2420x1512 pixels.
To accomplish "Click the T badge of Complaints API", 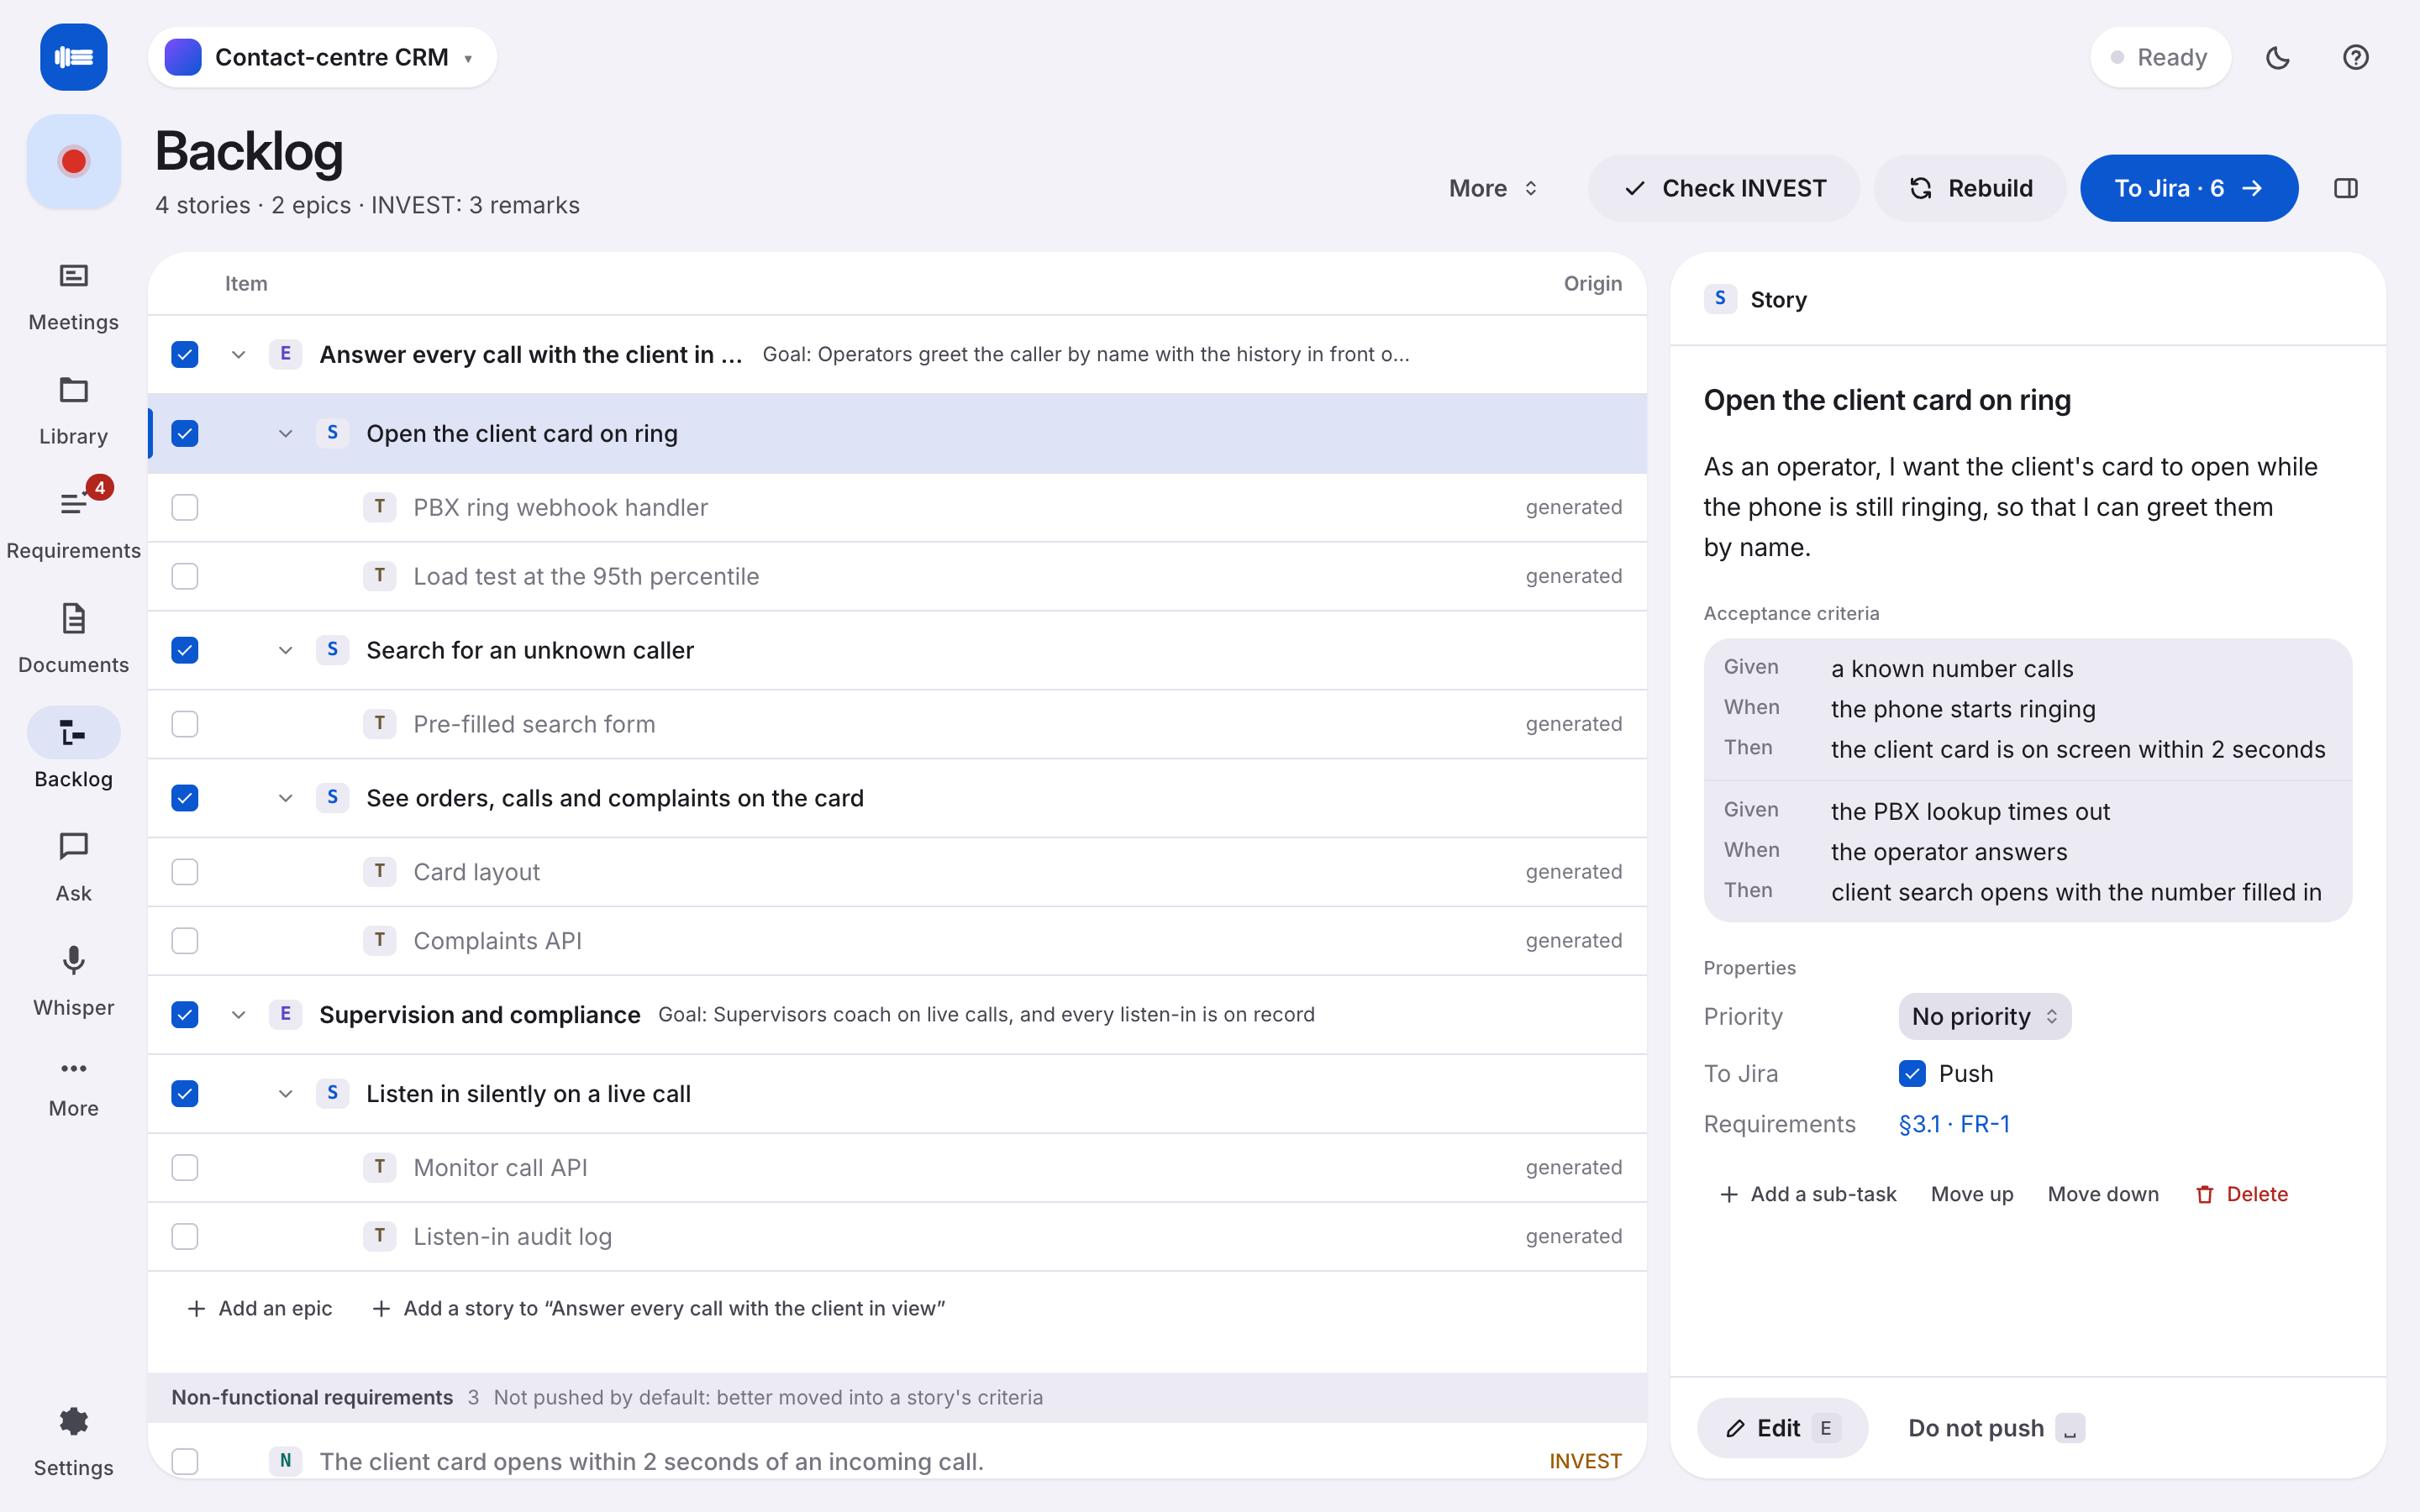I will [379, 940].
